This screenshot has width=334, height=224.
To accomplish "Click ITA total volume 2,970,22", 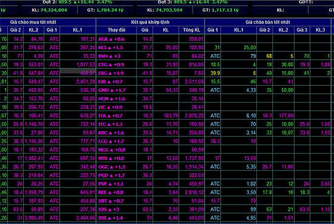I will click(194, 115).
